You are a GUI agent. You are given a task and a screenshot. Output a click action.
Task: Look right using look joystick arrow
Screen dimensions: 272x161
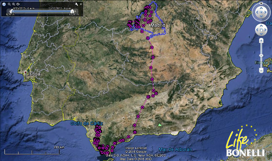pos(265,12)
